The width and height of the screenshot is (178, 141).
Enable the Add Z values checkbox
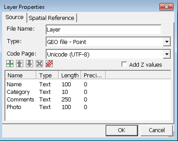[x=124, y=64]
